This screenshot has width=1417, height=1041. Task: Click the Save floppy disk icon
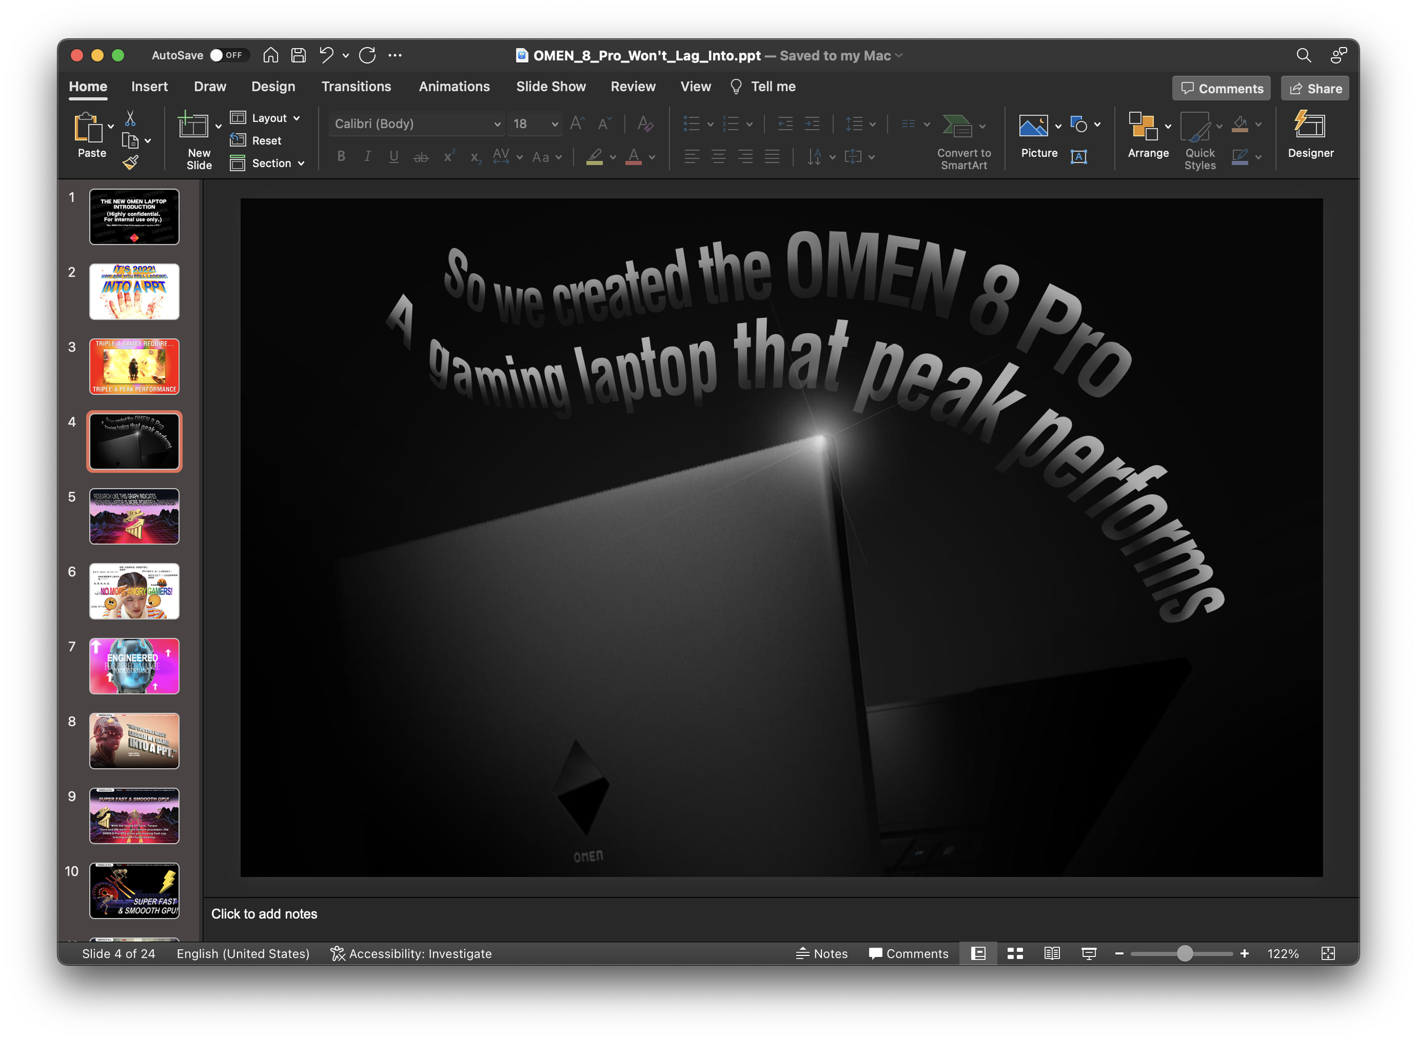point(299,56)
